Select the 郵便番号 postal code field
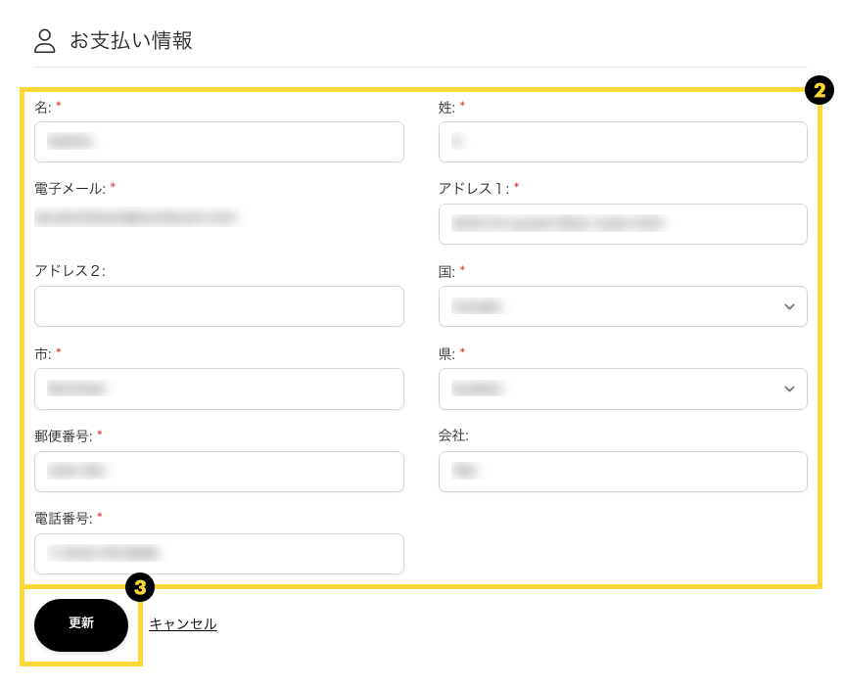 [219, 472]
